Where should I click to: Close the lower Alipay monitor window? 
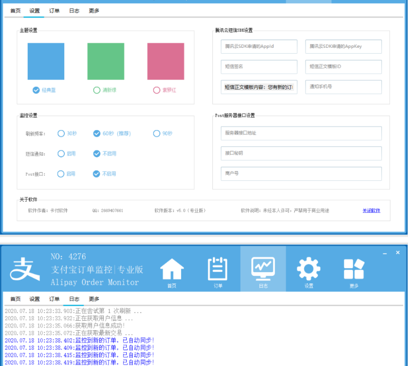pyautogui.click(x=398, y=253)
